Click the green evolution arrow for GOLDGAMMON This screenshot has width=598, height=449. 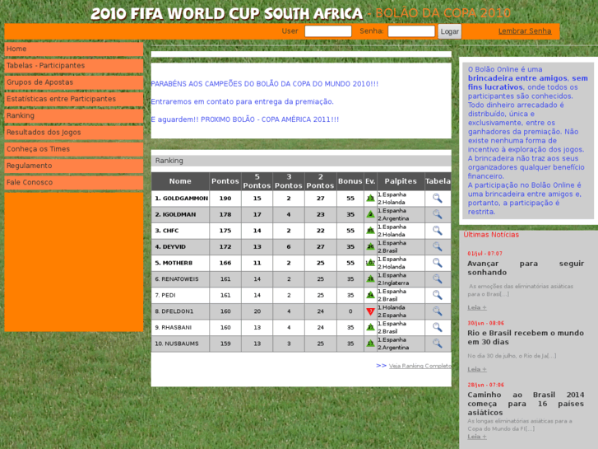[370, 198]
